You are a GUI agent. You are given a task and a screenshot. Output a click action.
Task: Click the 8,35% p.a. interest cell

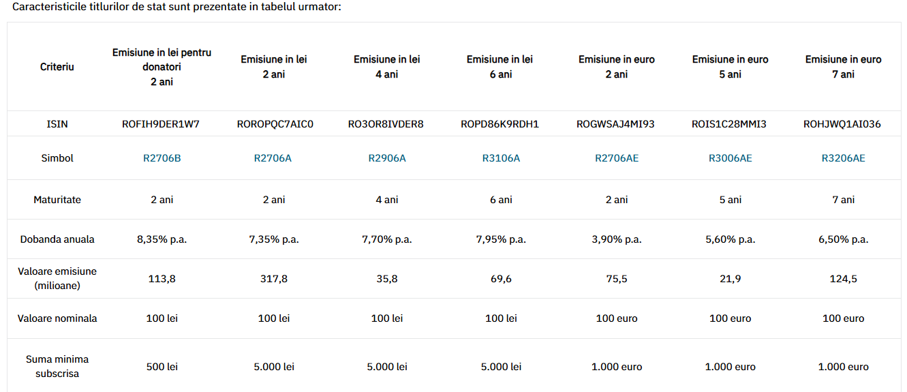pyautogui.click(x=162, y=239)
